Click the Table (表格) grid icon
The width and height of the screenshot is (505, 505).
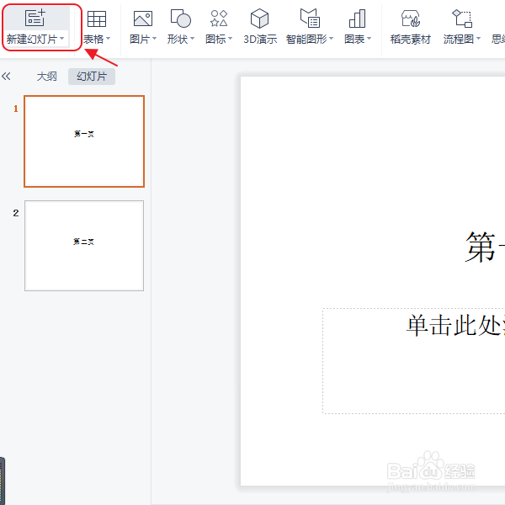(97, 19)
